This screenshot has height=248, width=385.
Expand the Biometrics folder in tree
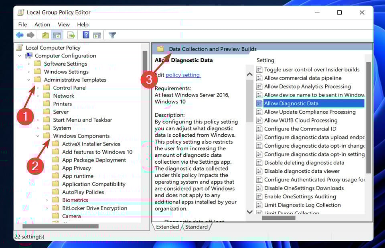click(x=47, y=200)
